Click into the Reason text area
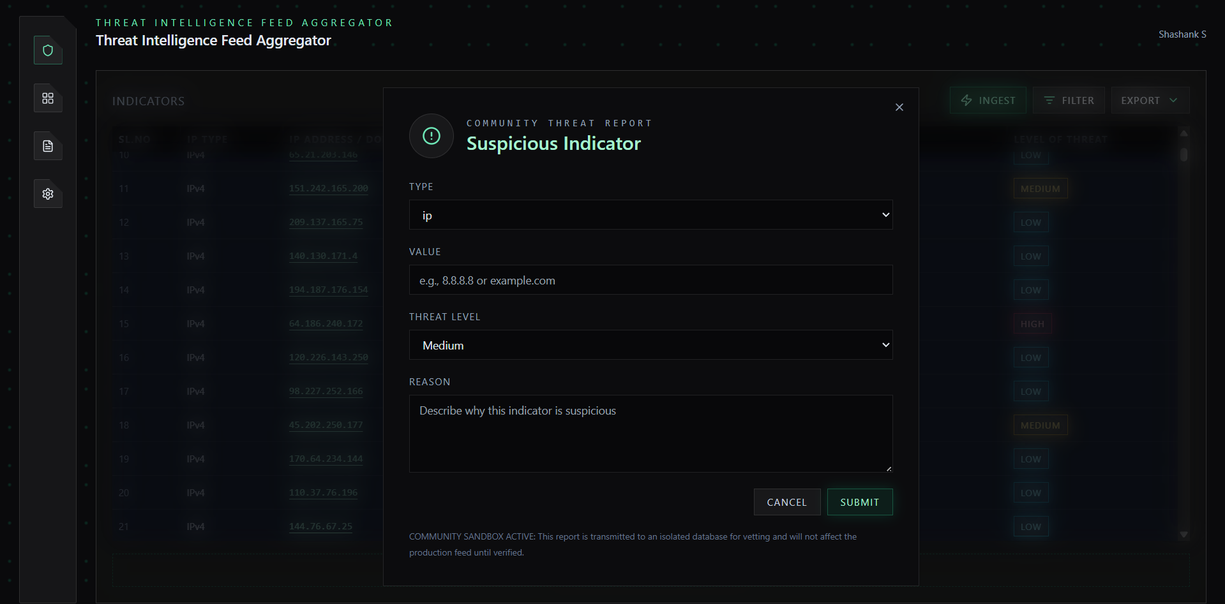1225x604 pixels. (x=650, y=434)
